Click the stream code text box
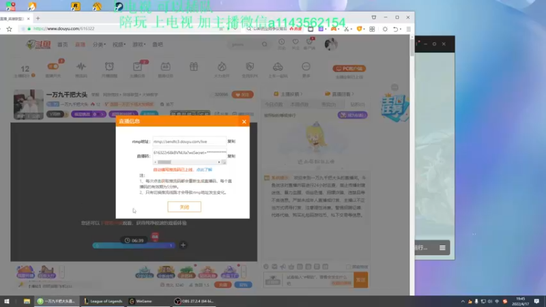Image resolution: width=546 pixels, height=307 pixels. coord(190,152)
